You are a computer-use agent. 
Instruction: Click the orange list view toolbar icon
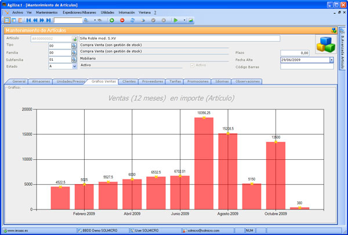click(x=20, y=20)
